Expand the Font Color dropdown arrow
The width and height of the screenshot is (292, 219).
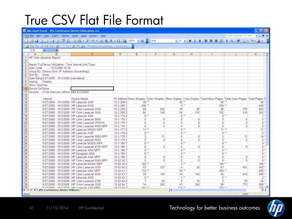click(262, 41)
